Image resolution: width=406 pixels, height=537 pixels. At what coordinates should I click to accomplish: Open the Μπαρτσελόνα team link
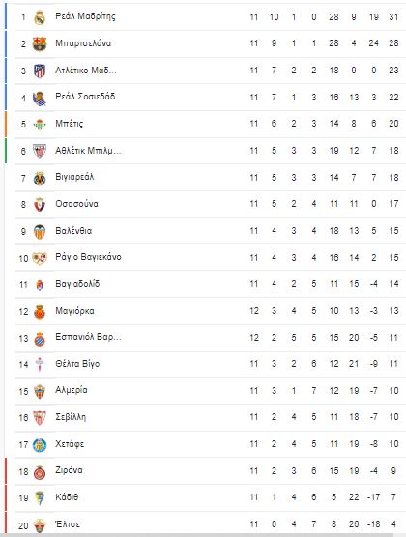coord(83,43)
